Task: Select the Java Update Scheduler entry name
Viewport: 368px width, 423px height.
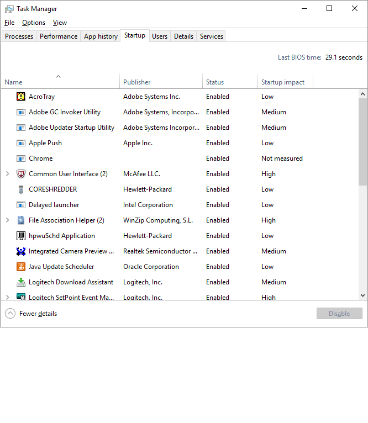Action: pos(61,267)
